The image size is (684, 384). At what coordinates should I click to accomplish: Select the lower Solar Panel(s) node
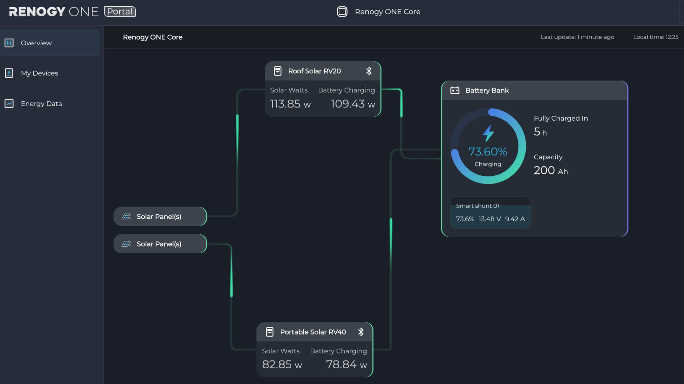160,244
